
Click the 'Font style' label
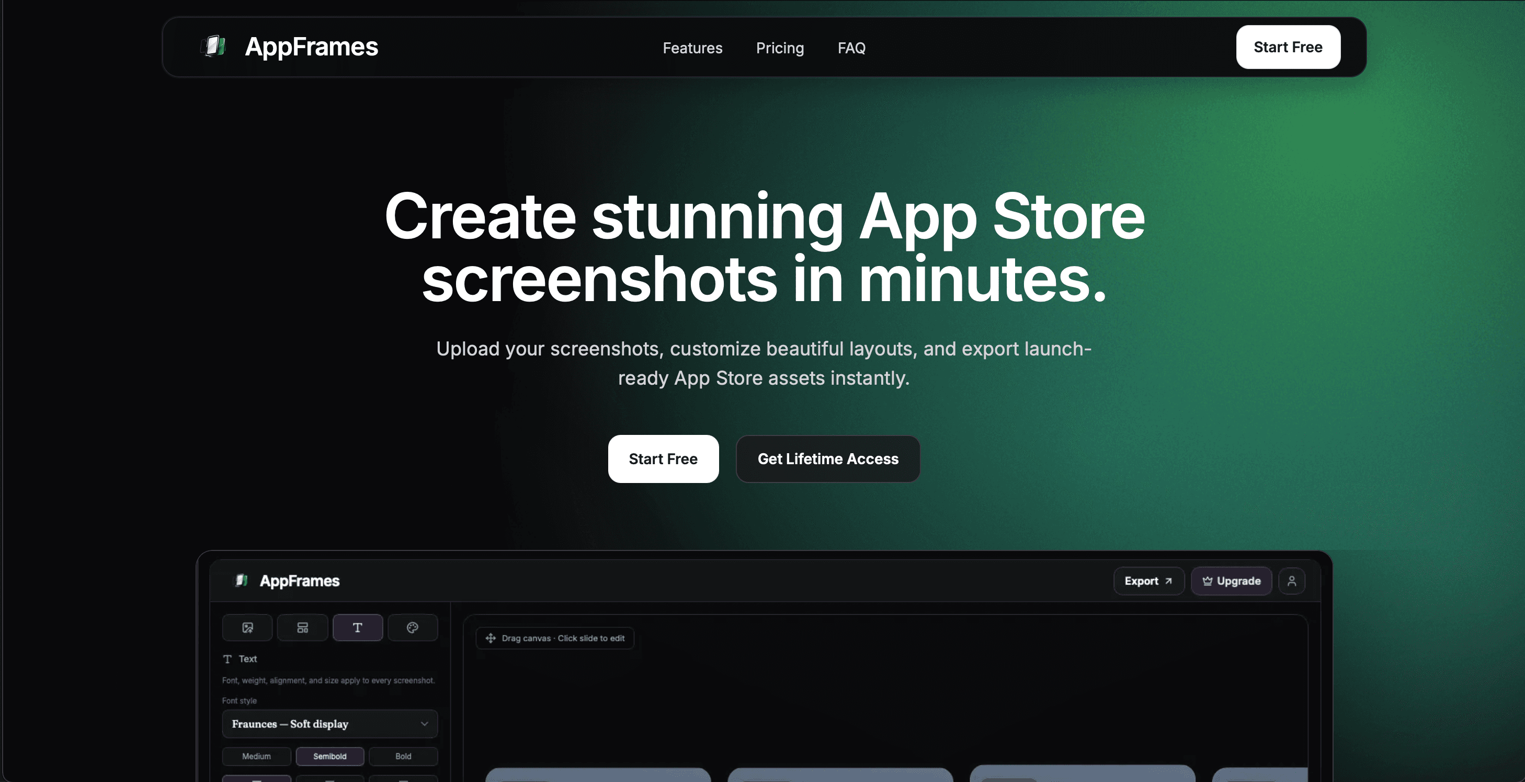pyautogui.click(x=239, y=700)
